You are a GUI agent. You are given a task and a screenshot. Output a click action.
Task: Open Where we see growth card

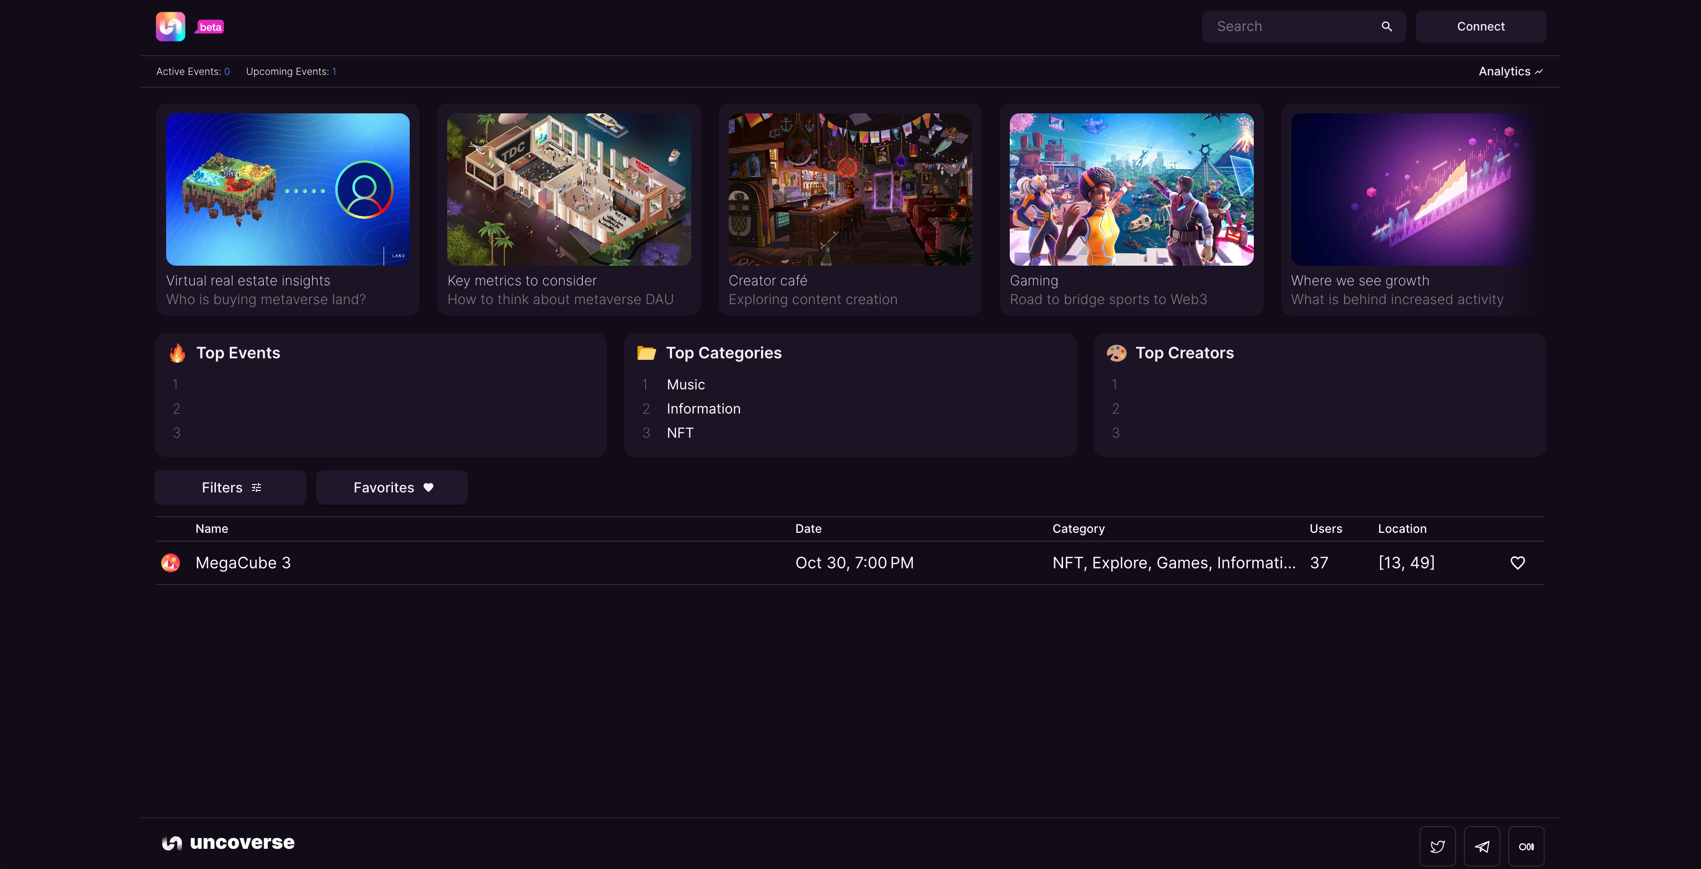point(1413,209)
